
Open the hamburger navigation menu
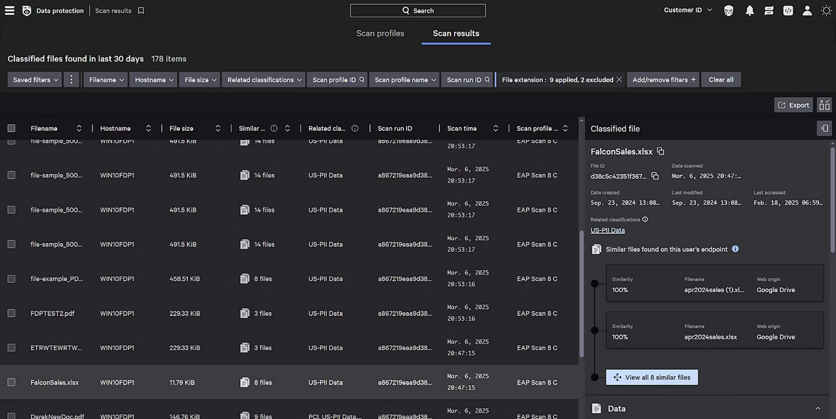(10, 10)
